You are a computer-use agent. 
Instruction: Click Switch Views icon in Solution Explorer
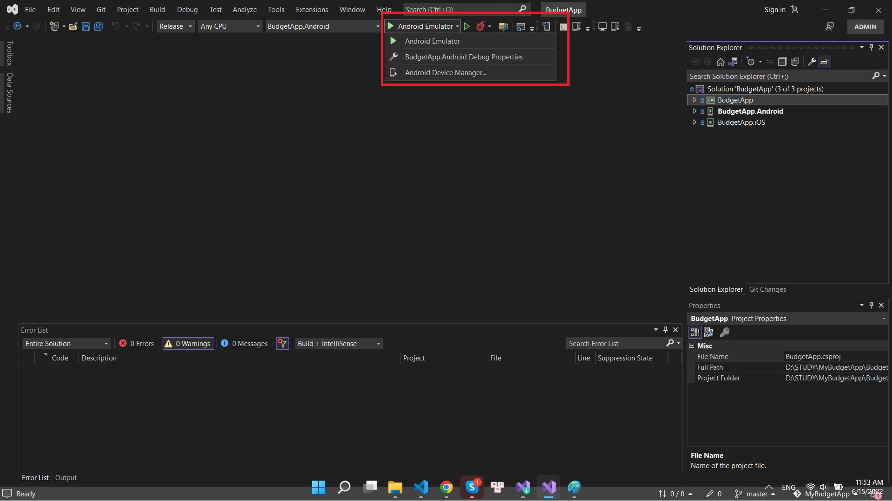pos(733,62)
